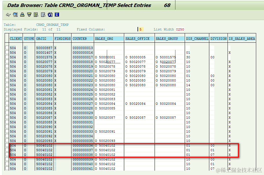Click the DIS_CHANNEL column header
The width and height of the screenshot is (264, 175).
coord(197,39)
